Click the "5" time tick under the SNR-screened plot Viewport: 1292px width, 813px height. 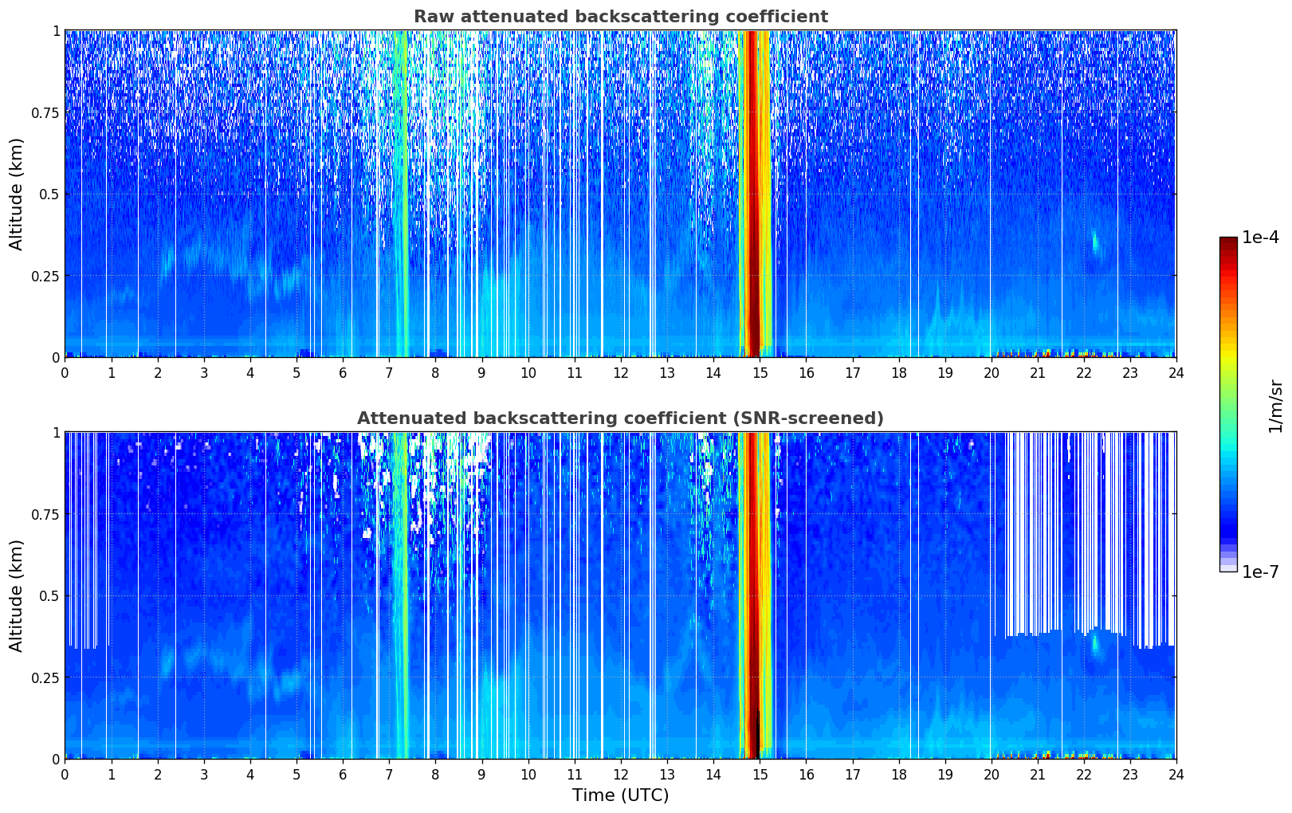click(296, 775)
